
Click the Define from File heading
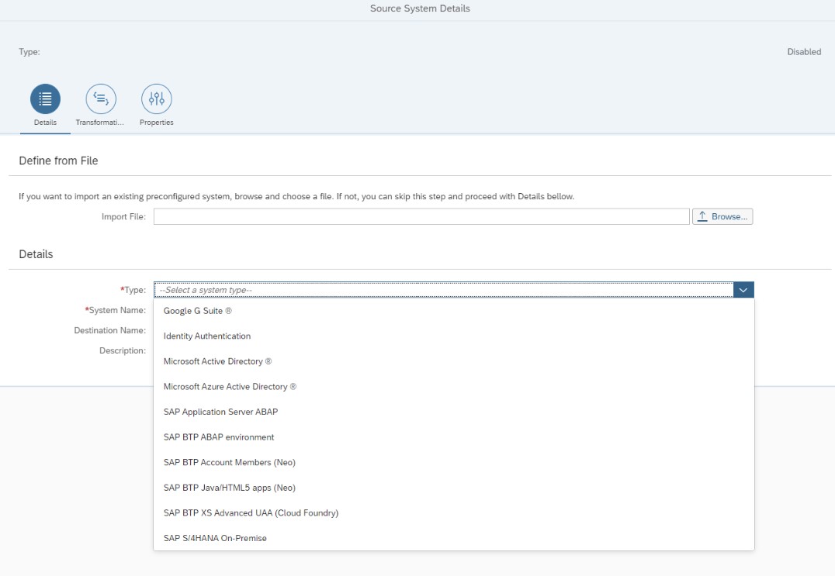pos(58,160)
